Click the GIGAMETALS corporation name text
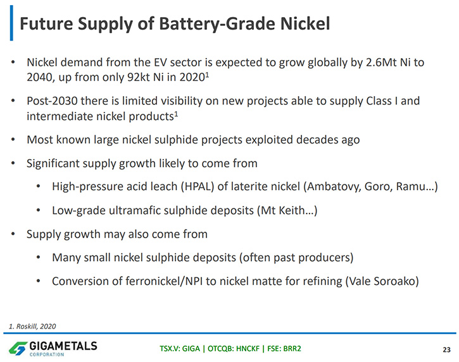Viewport: 459px width, 362px height. (63, 348)
